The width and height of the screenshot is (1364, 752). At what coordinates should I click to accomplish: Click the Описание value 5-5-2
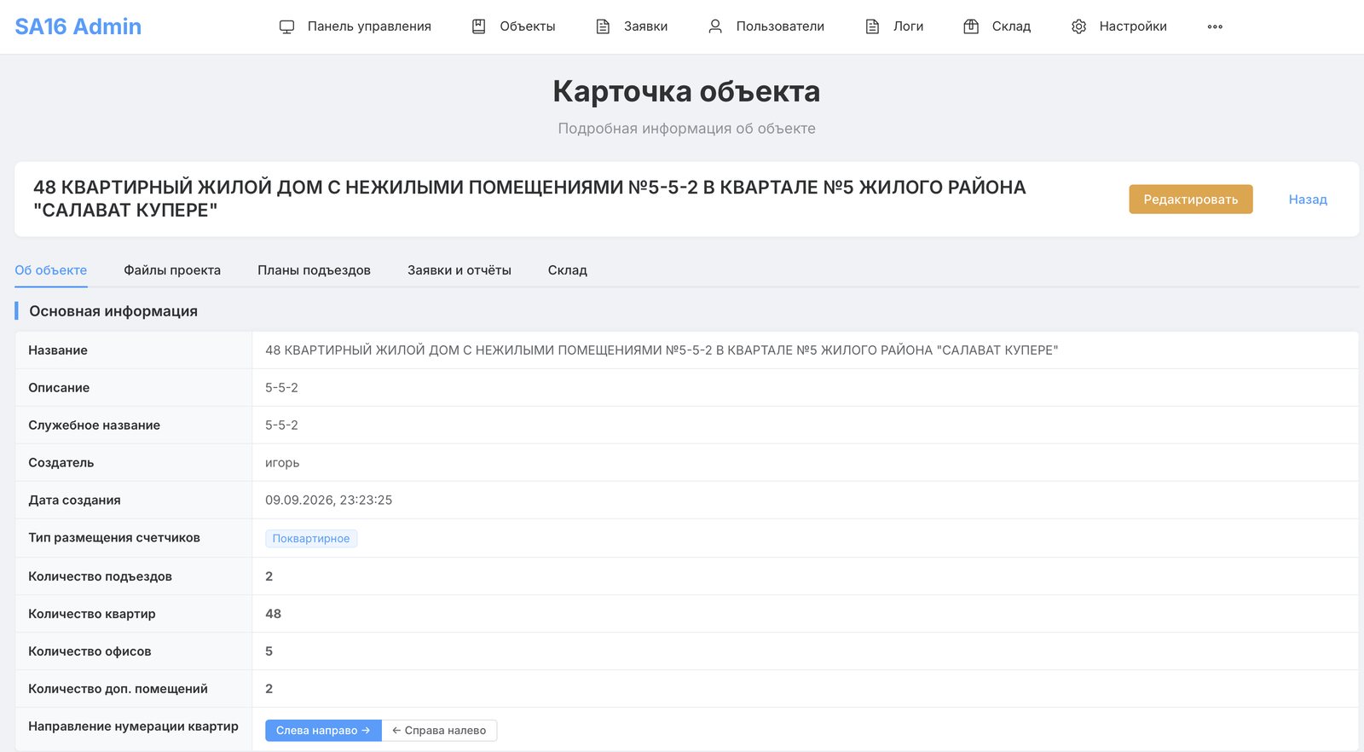pos(281,388)
